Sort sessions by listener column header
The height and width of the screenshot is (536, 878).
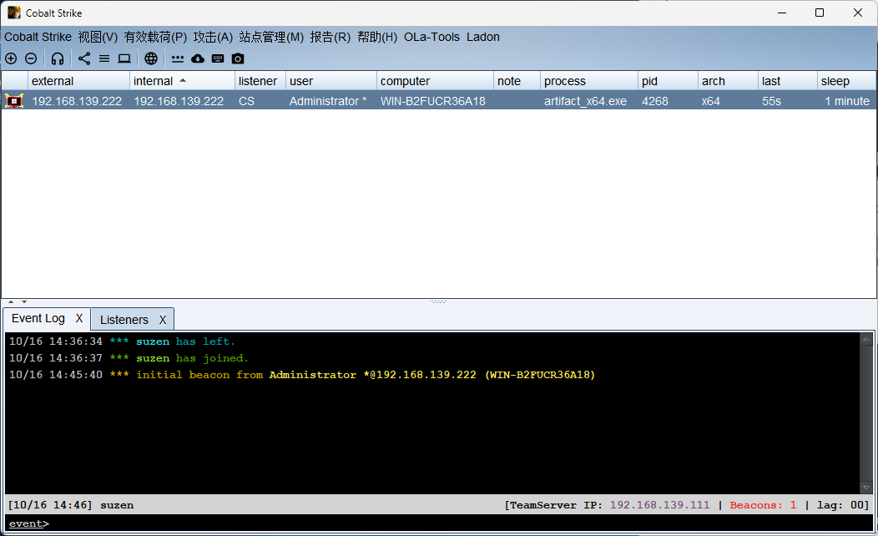pos(260,81)
